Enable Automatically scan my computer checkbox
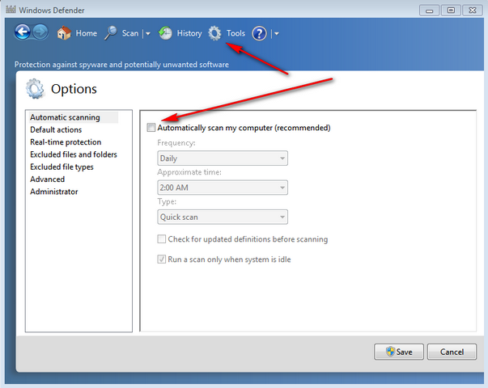488x388 pixels. 151,128
